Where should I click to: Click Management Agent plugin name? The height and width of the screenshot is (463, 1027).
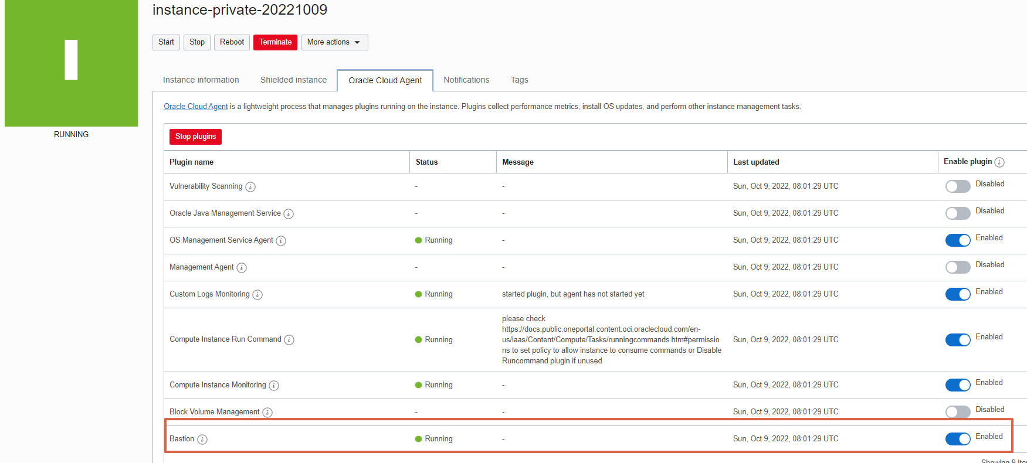tap(201, 267)
